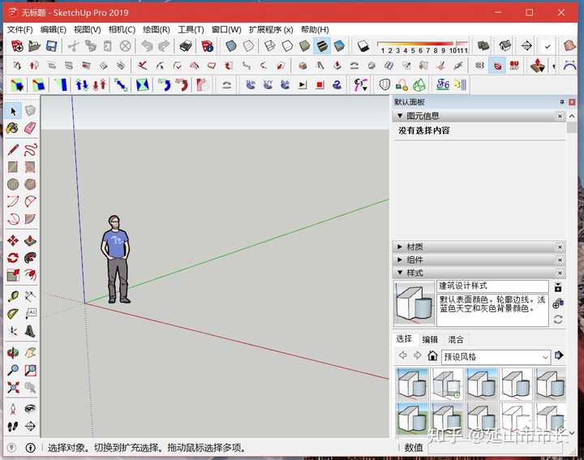Select the Tape Measure tool

(13, 296)
